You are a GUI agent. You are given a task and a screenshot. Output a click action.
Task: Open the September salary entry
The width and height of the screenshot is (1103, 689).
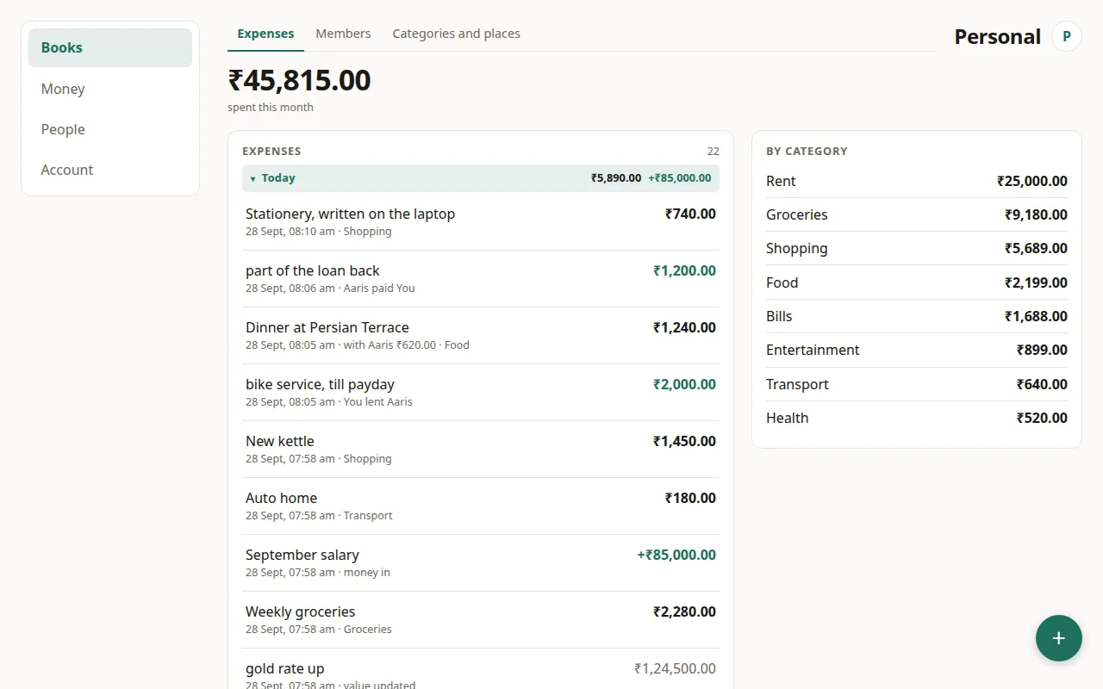pyautogui.click(x=481, y=563)
